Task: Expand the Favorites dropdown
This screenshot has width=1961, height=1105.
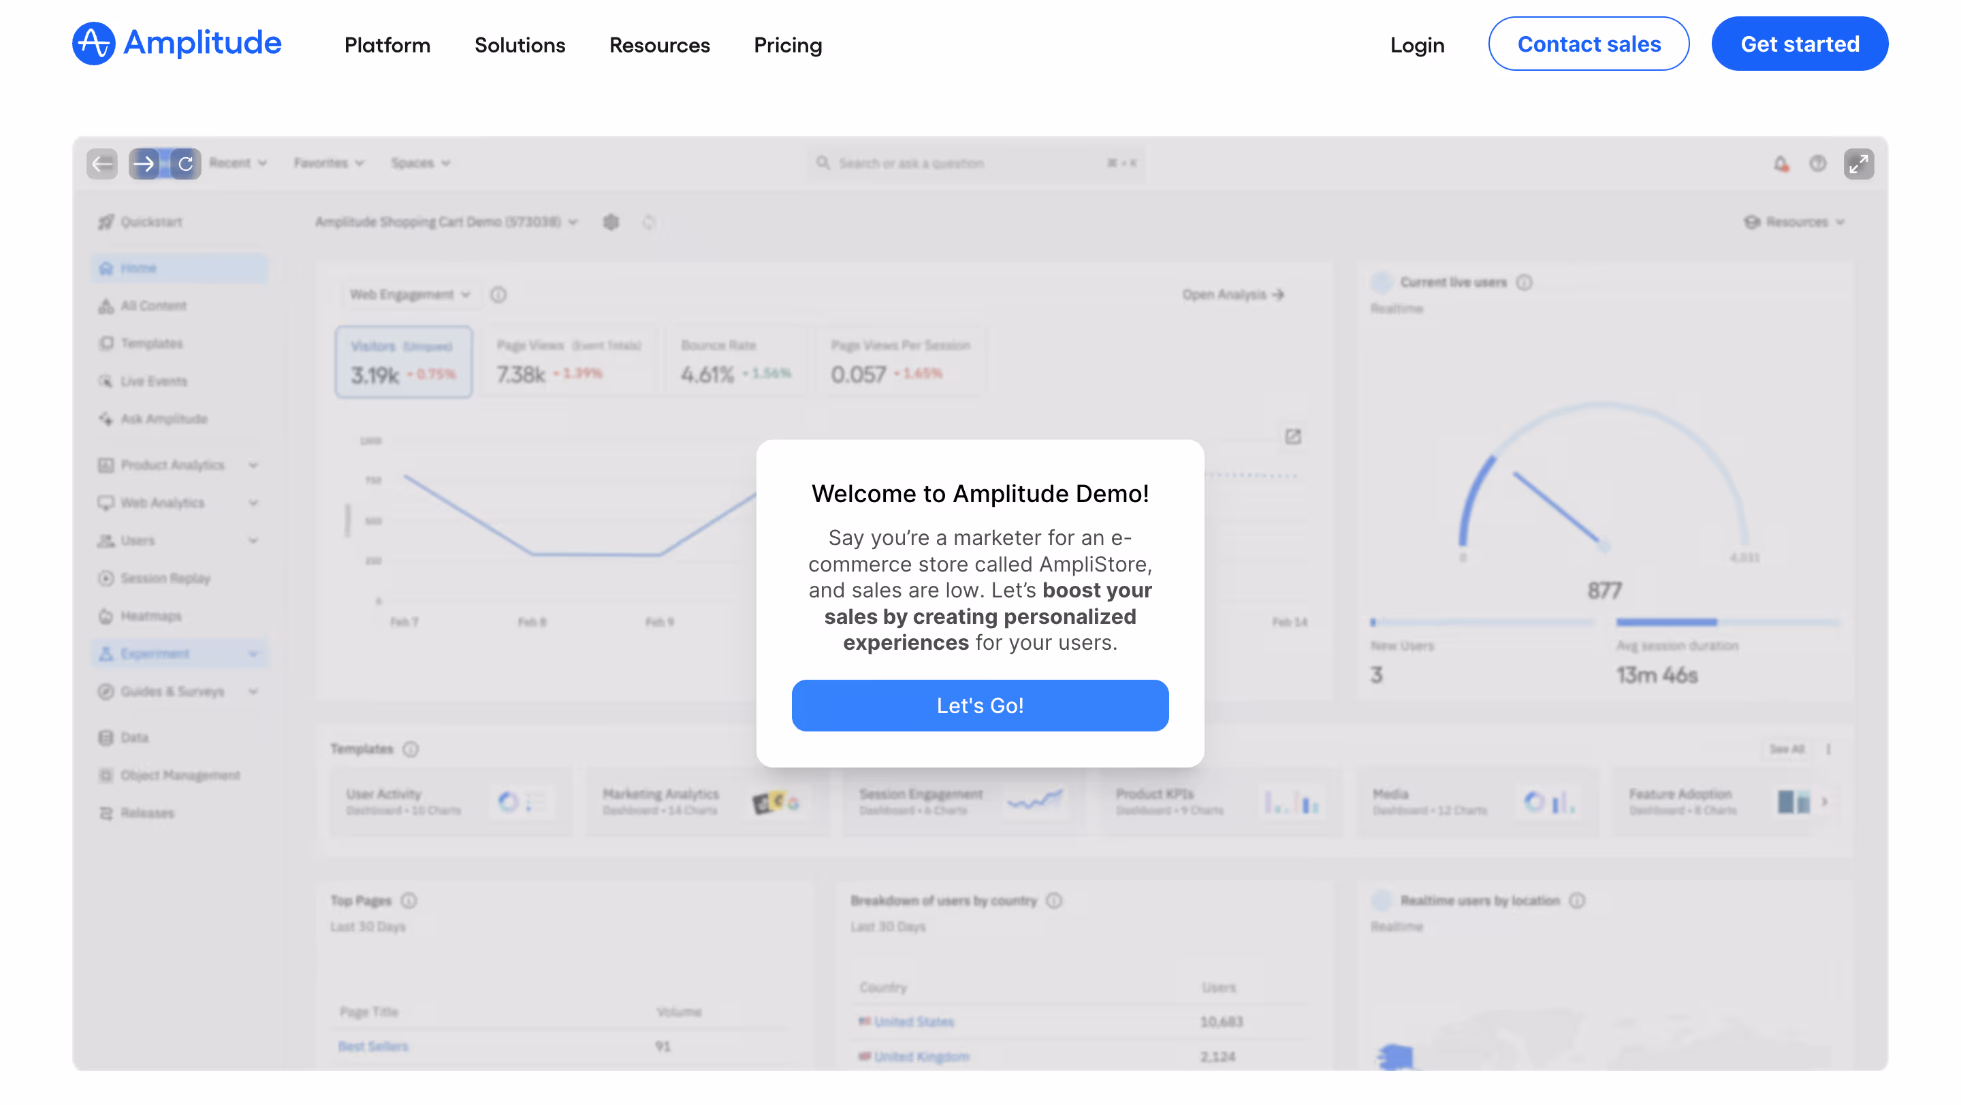Action: pyautogui.click(x=329, y=163)
